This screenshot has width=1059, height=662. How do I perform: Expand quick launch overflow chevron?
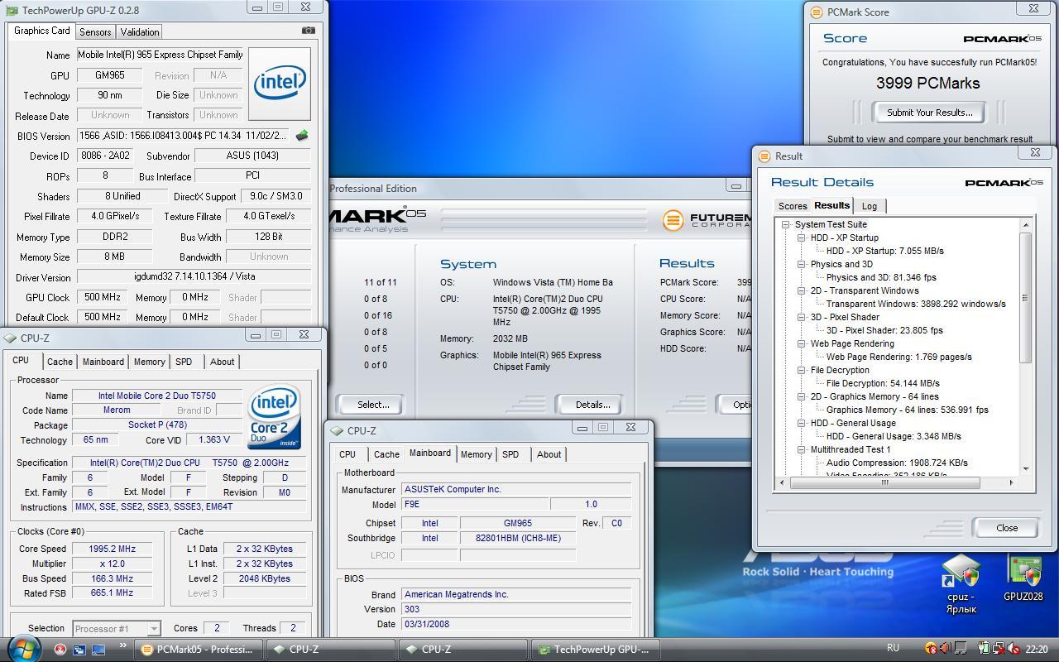(x=123, y=646)
